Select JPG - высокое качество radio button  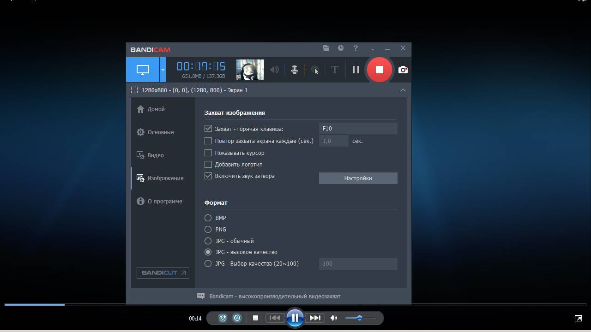(208, 252)
